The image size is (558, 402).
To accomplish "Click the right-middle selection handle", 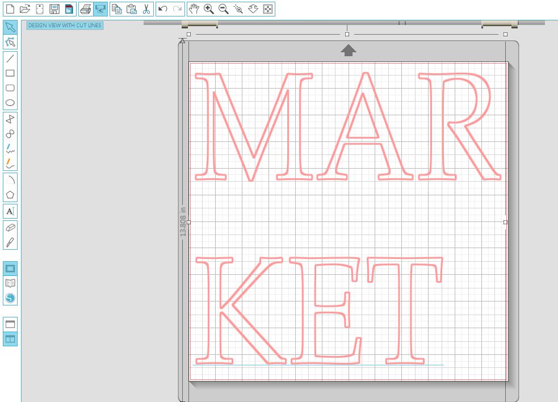I will pos(505,222).
